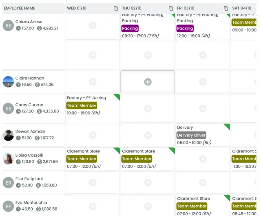Copy the WED 01/10 day shifts
The image size is (261, 220).
coord(115,8)
